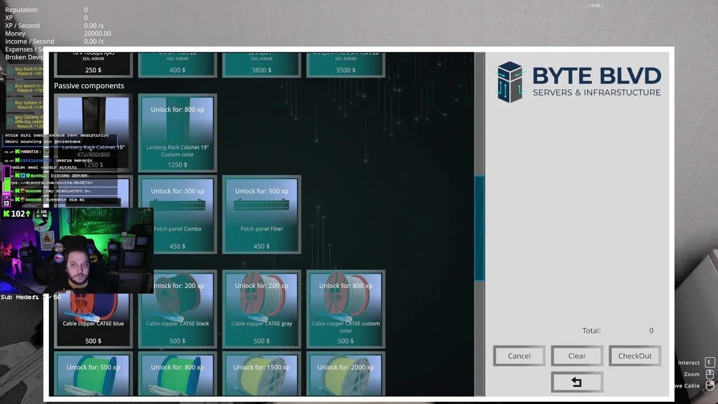Screen dimensions: 718x404
Task: Select the locked Lanberg Rack Cabinet Custom color
Action: (177, 132)
